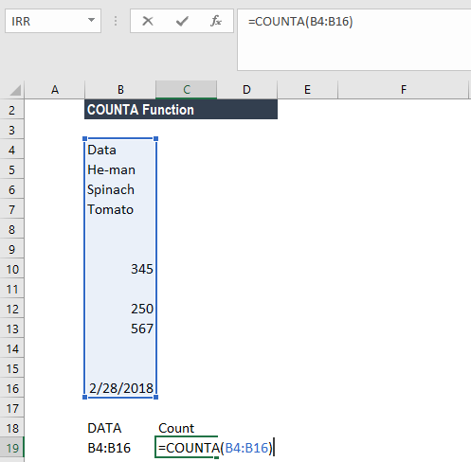
Task: Click the date cell 2/28/2018
Action: tap(120, 388)
